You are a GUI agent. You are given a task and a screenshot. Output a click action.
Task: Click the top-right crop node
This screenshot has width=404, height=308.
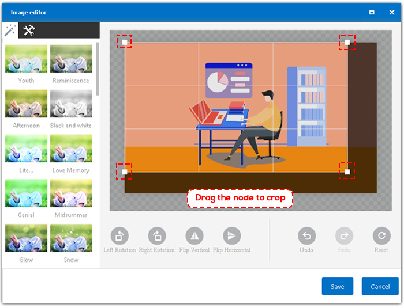point(347,43)
